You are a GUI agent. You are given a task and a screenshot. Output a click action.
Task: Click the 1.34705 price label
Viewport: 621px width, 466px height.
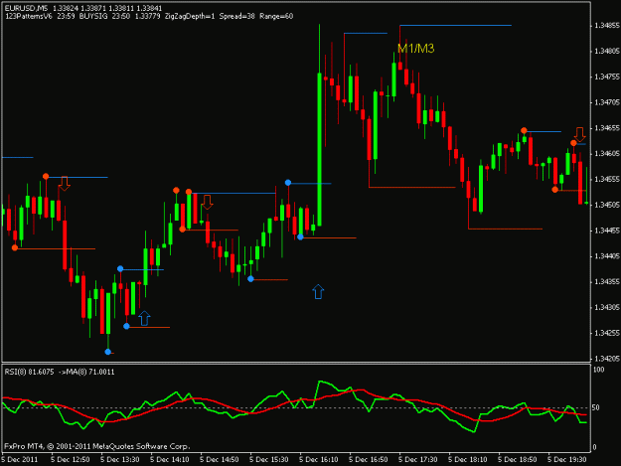pyautogui.click(x=607, y=102)
